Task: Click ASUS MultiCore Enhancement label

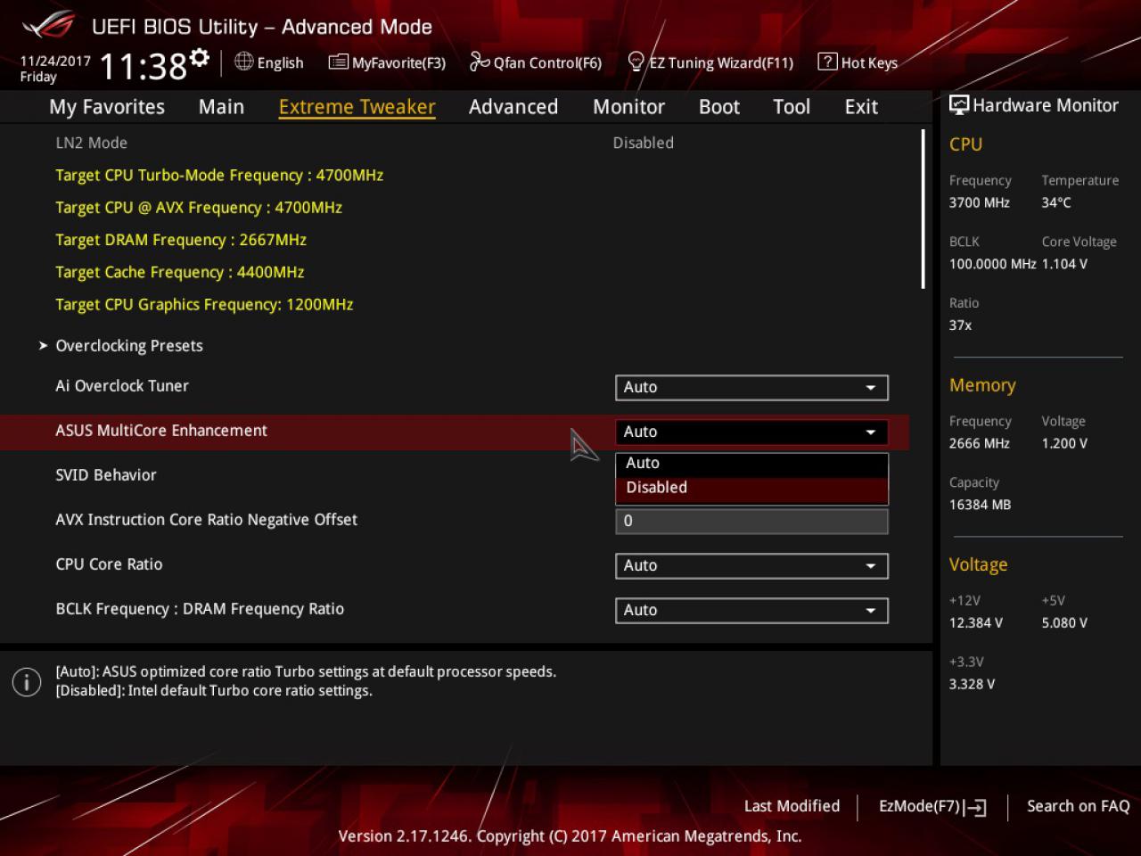Action: (161, 431)
